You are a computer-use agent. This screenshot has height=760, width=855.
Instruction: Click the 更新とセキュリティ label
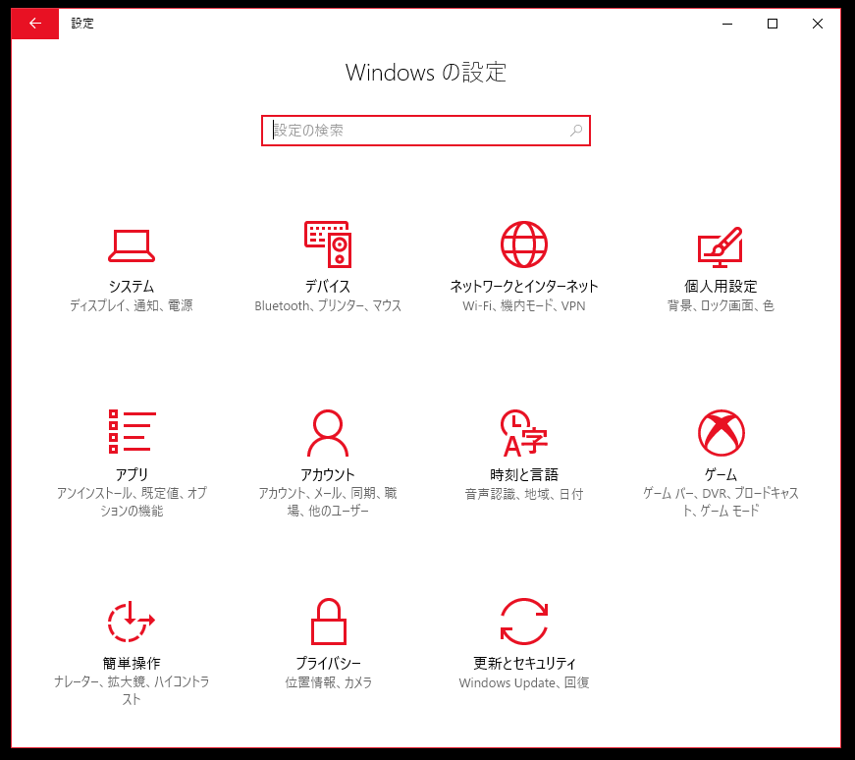click(524, 664)
